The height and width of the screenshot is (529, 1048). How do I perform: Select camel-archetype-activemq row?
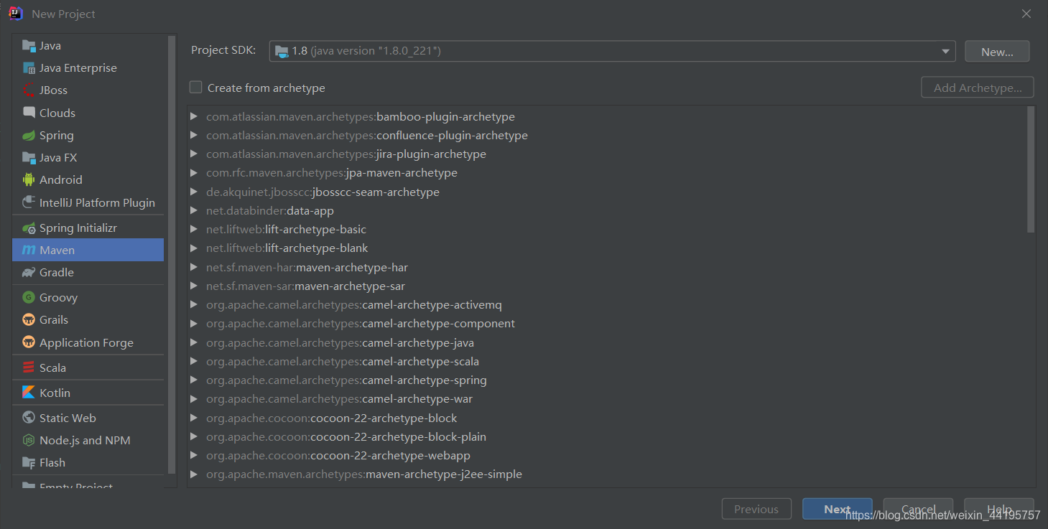[606, 304]
